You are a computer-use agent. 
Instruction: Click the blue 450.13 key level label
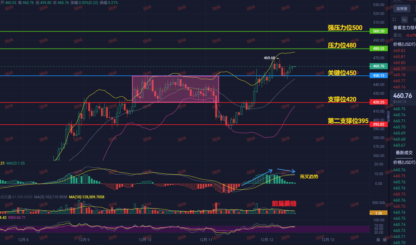379,76
